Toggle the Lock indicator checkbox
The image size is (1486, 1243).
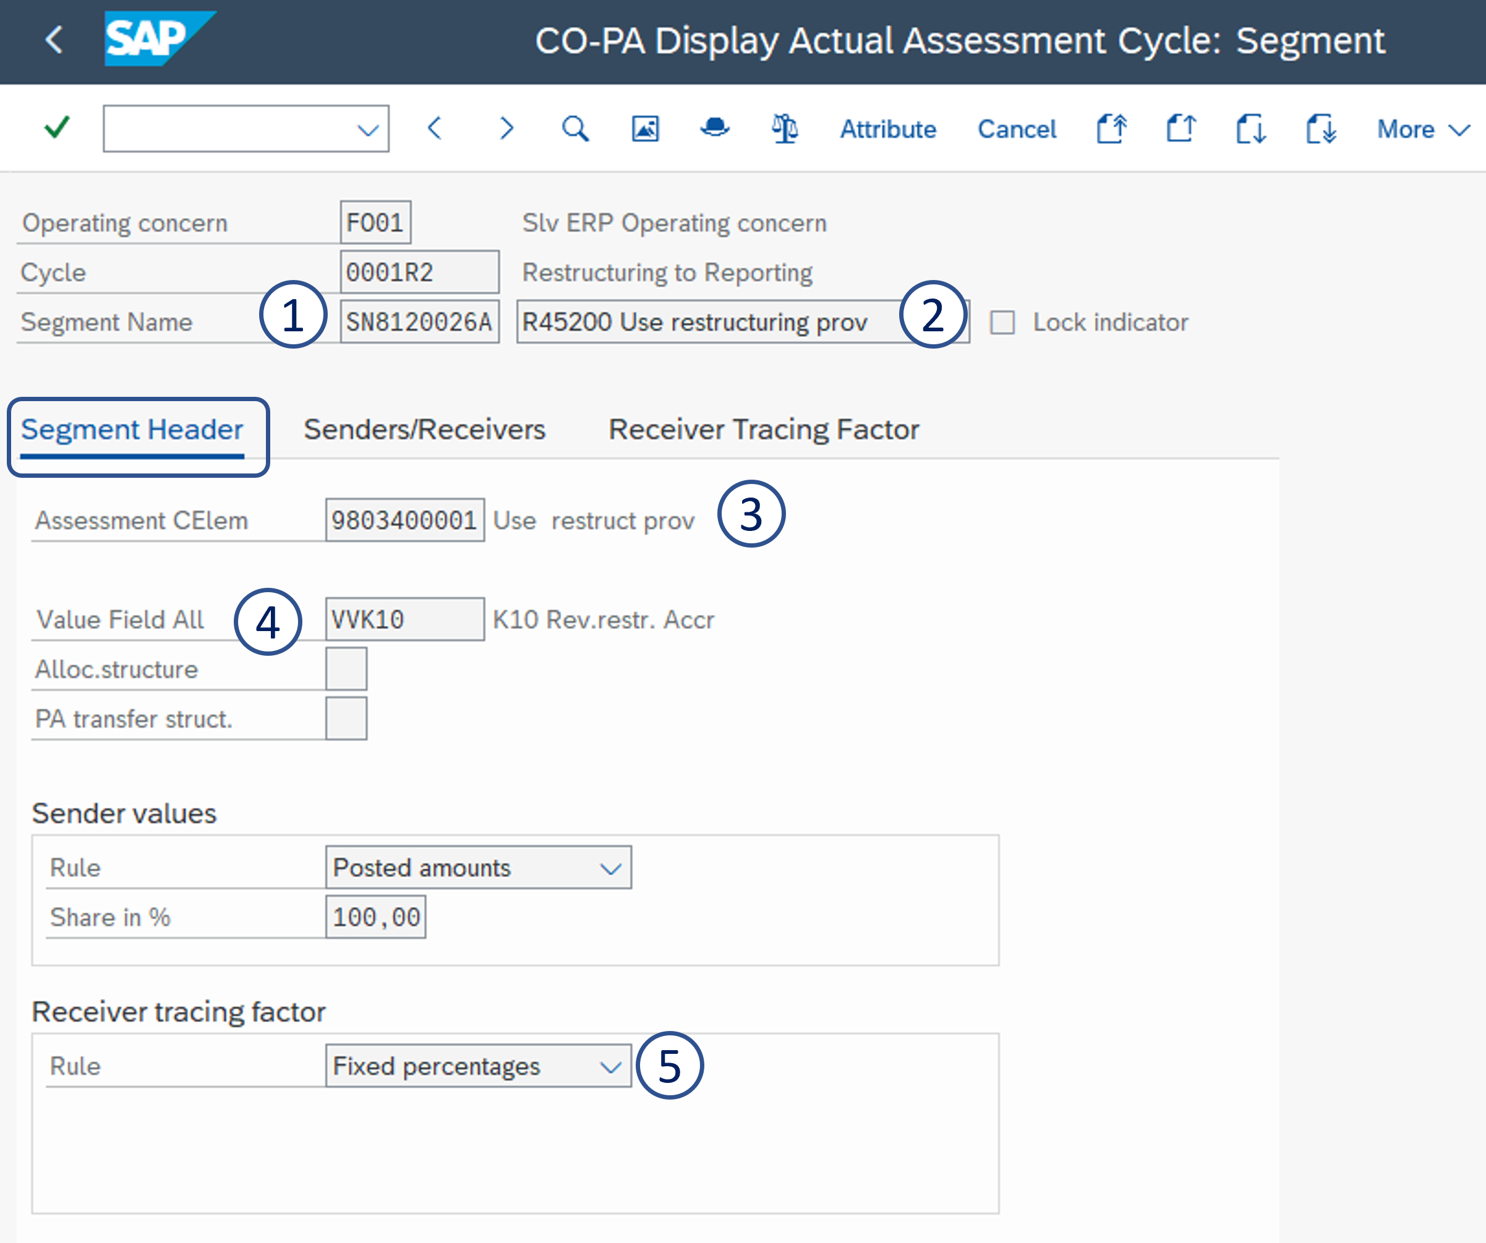click(1002, 323)
